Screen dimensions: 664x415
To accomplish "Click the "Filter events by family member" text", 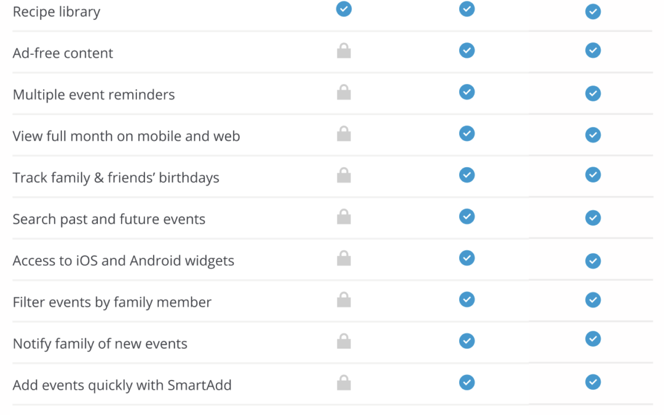I will click(112, 302).
